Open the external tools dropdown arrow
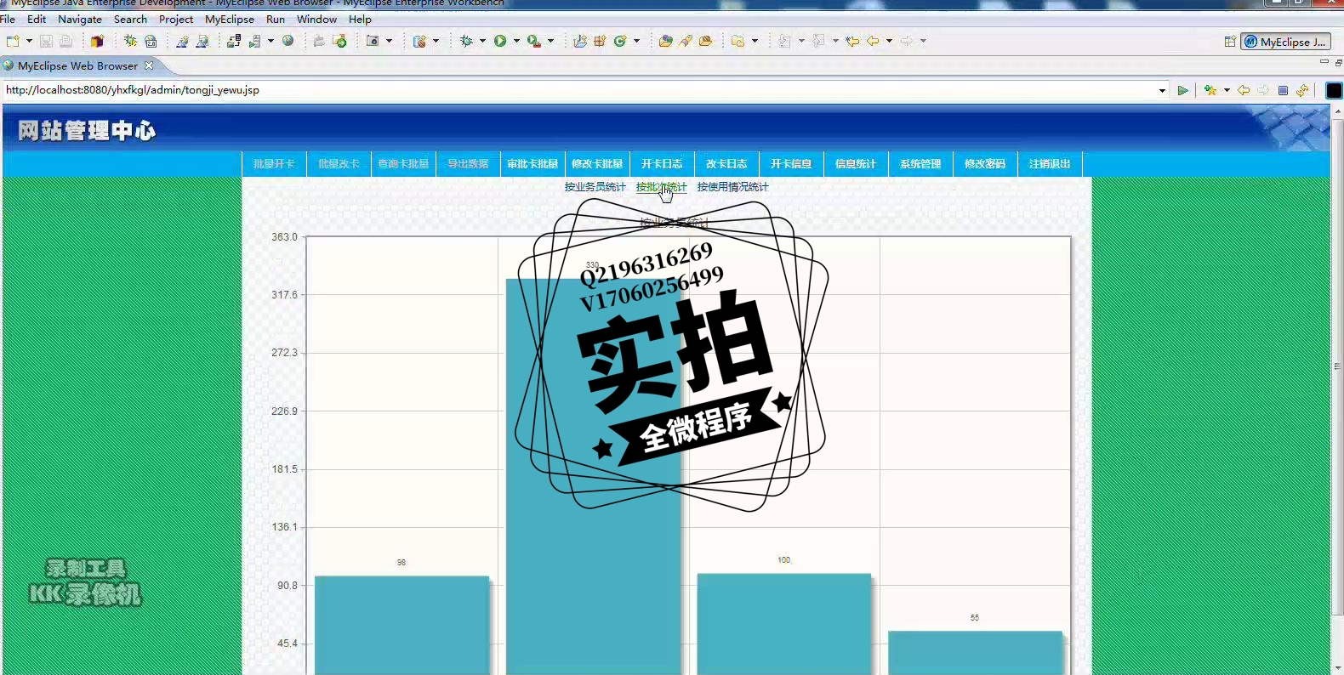This screenshot has height=675, width=1344. tap(550, 41)
